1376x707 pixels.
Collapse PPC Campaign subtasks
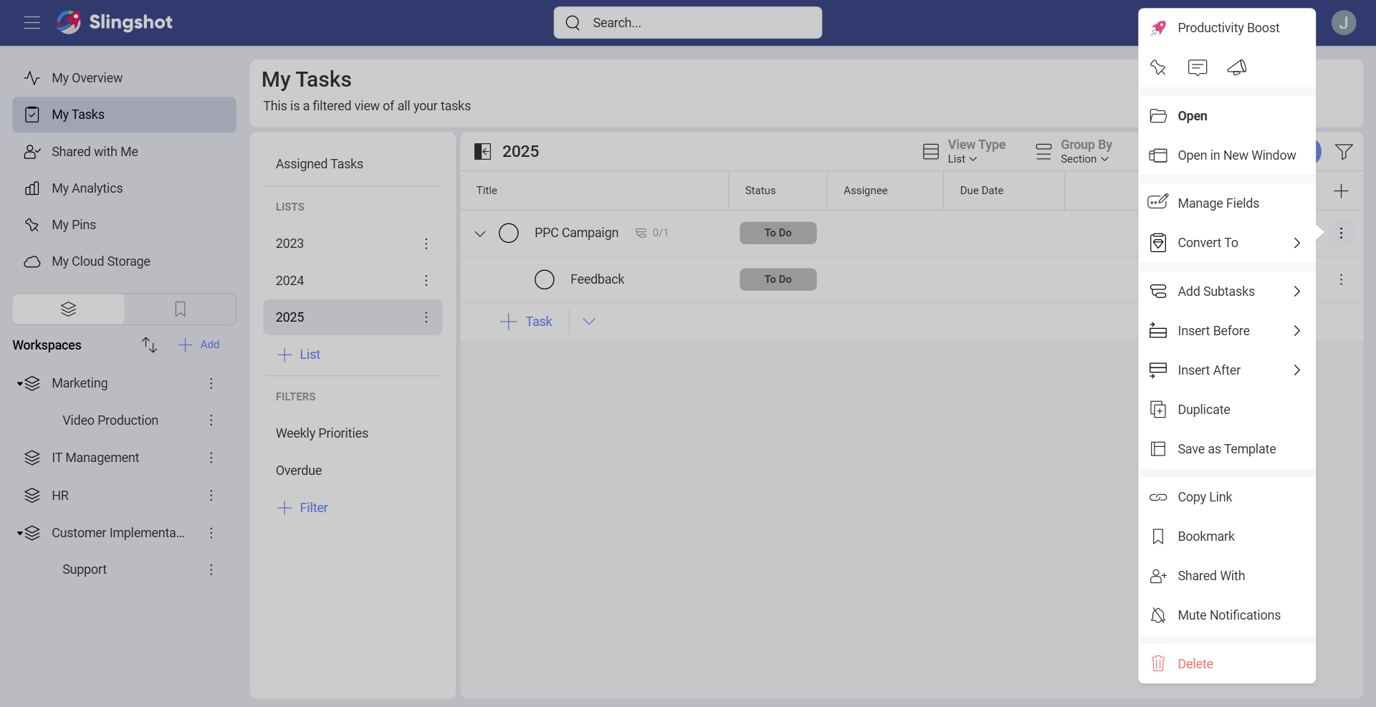[x=480, y=234]
